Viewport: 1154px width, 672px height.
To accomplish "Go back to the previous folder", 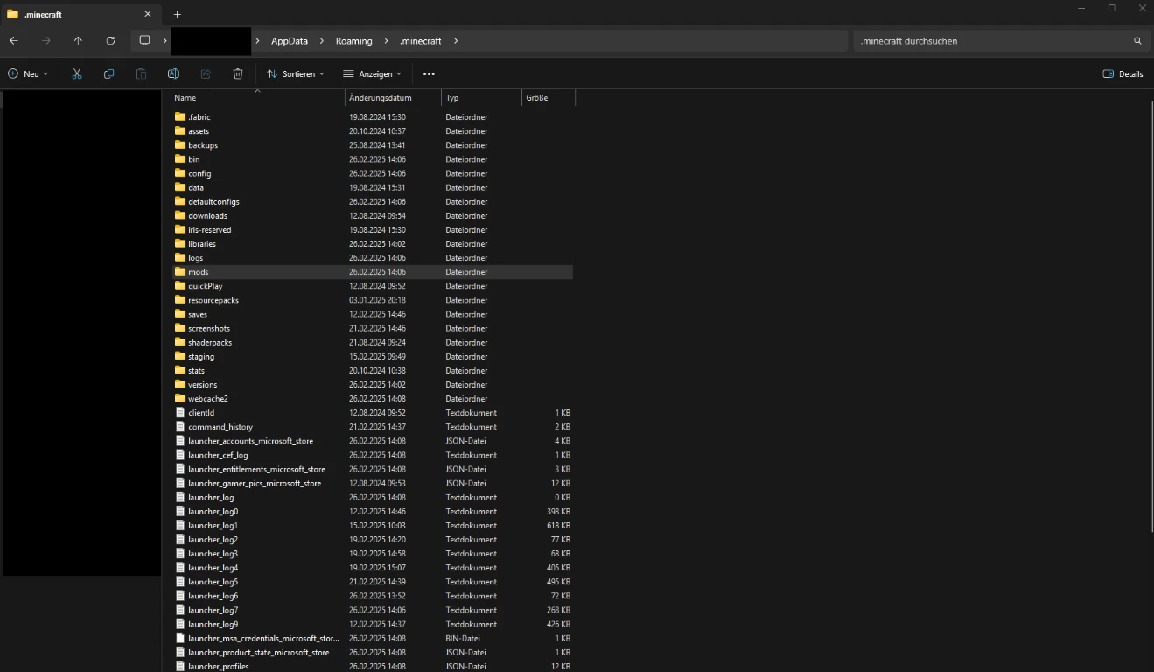I will 14,40.
